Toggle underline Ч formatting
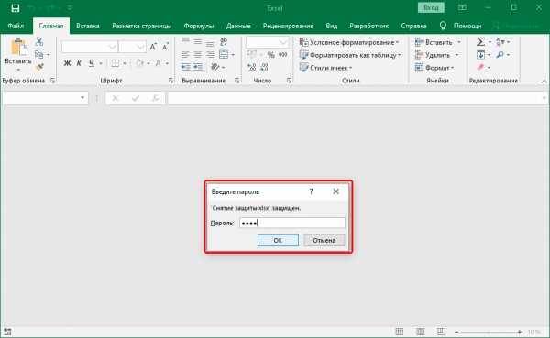The height and width of the screenshot is (338, 550). 91,63
